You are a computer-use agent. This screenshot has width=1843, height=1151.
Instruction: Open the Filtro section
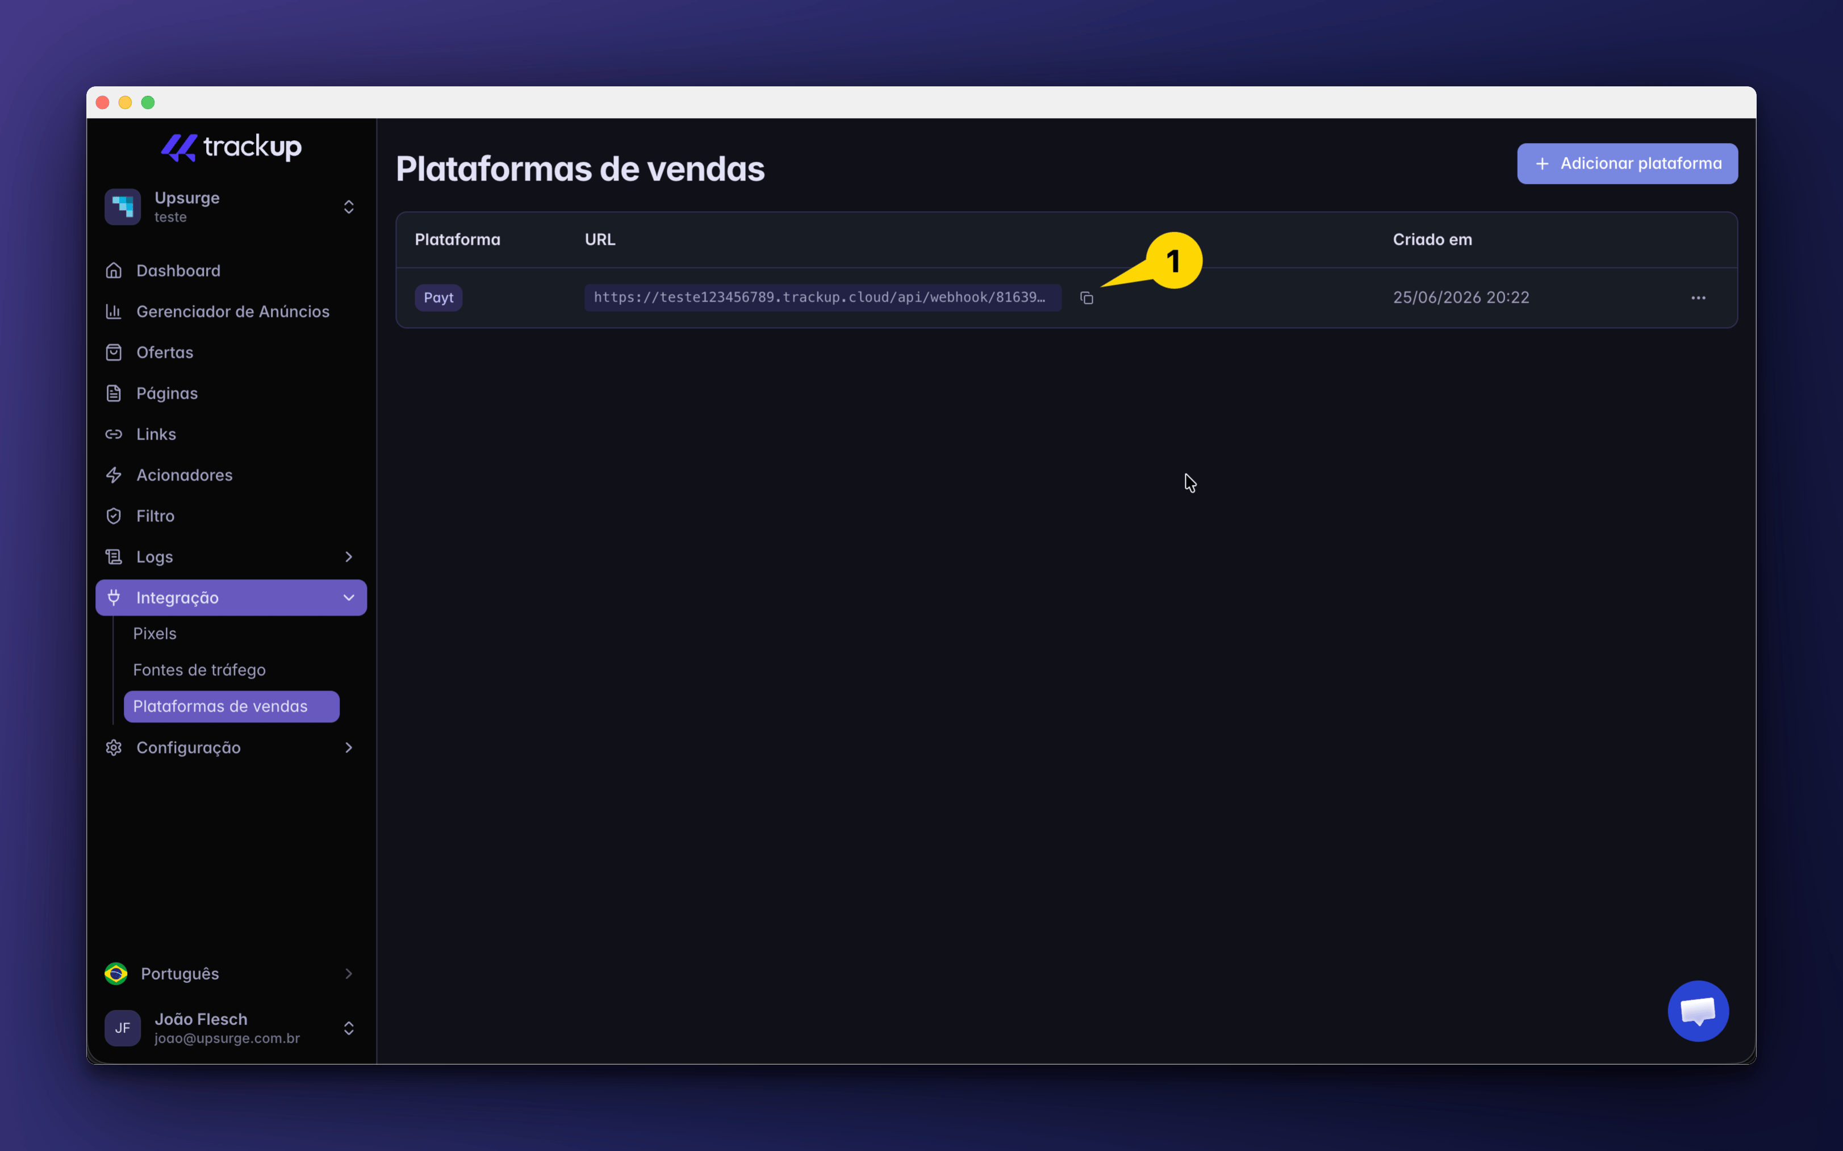[231, 516]
